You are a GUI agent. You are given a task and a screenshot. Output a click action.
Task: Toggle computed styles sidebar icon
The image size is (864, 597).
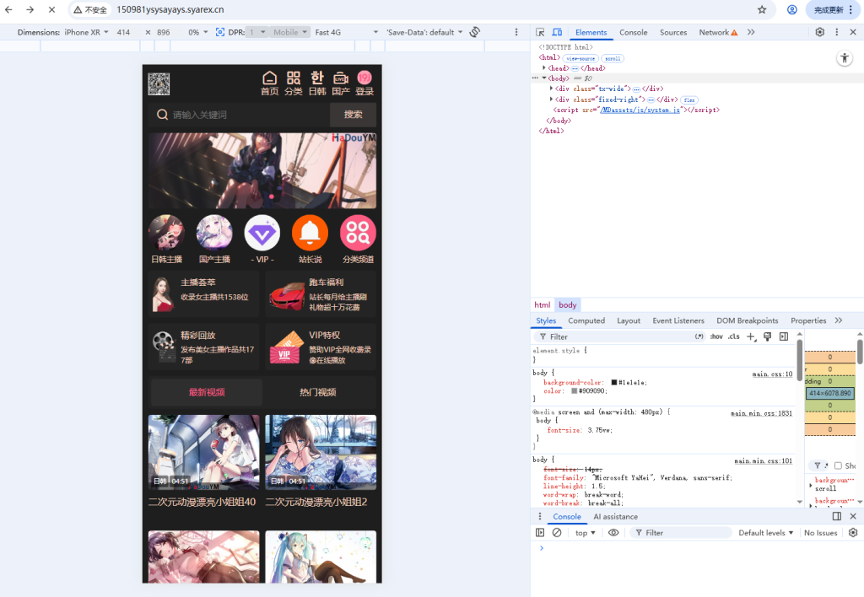[784, 336]
